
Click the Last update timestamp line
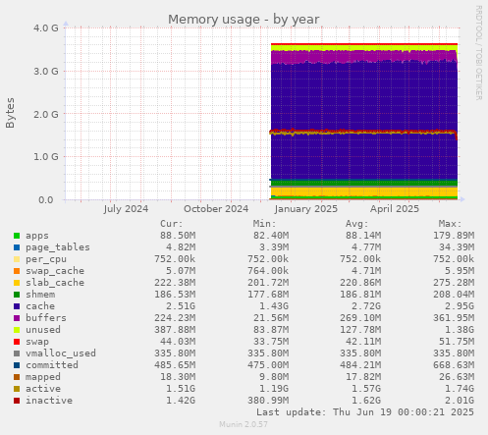pos(365,412)
